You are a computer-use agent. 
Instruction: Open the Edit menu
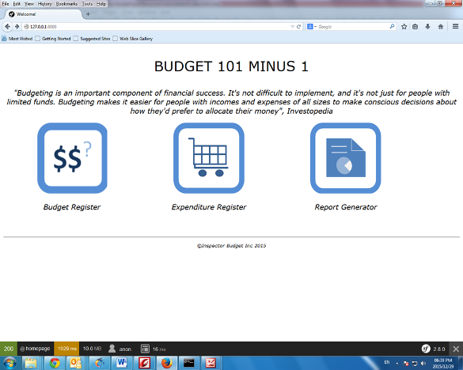(17, 4)
